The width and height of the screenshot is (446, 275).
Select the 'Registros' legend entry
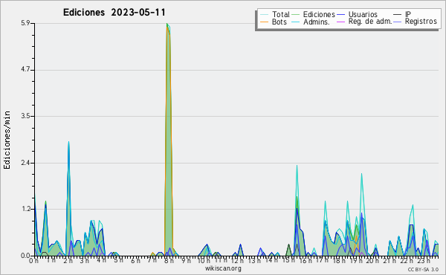[416, 22]
